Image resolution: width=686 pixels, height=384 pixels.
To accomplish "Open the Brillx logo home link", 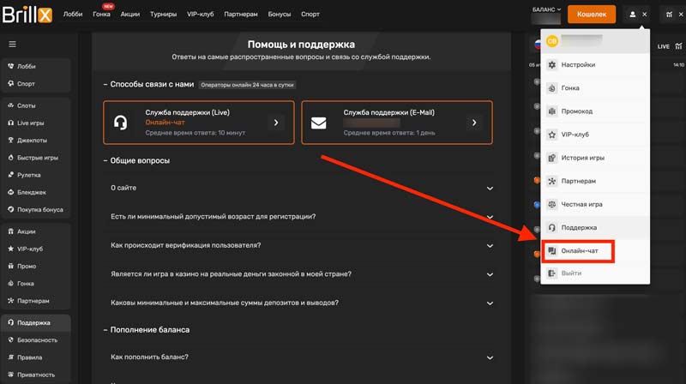I will [28, 14].
